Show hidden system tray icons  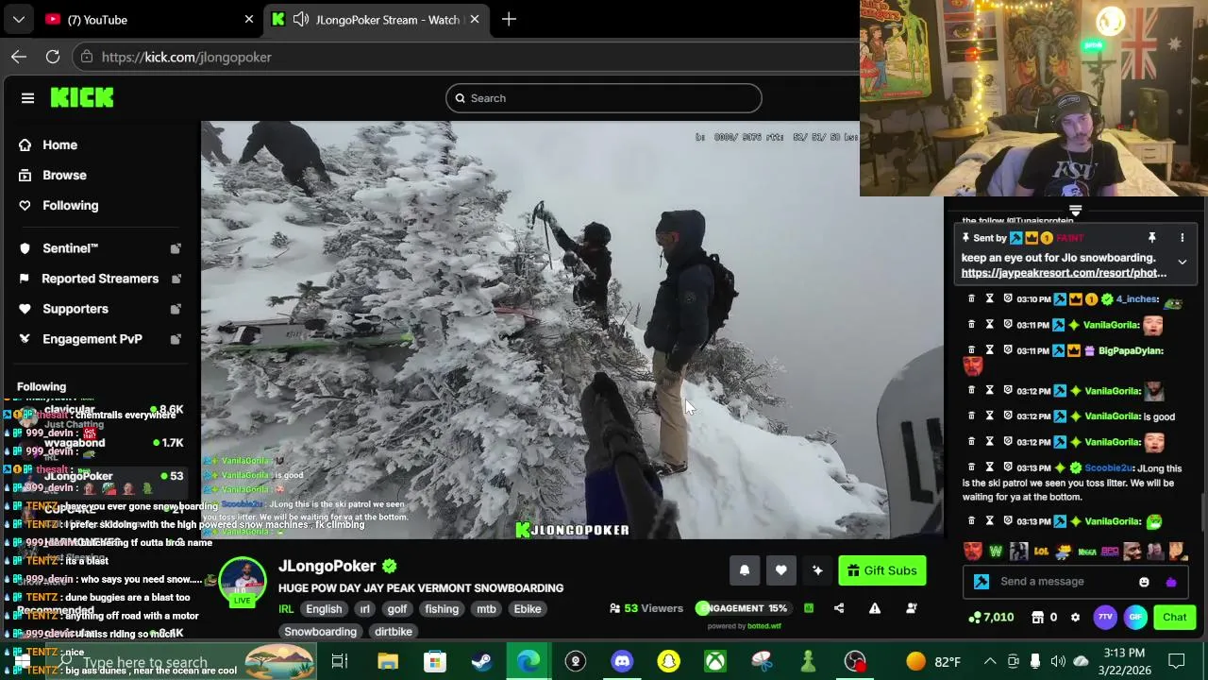pyautogui.click(x=990, y=661)
